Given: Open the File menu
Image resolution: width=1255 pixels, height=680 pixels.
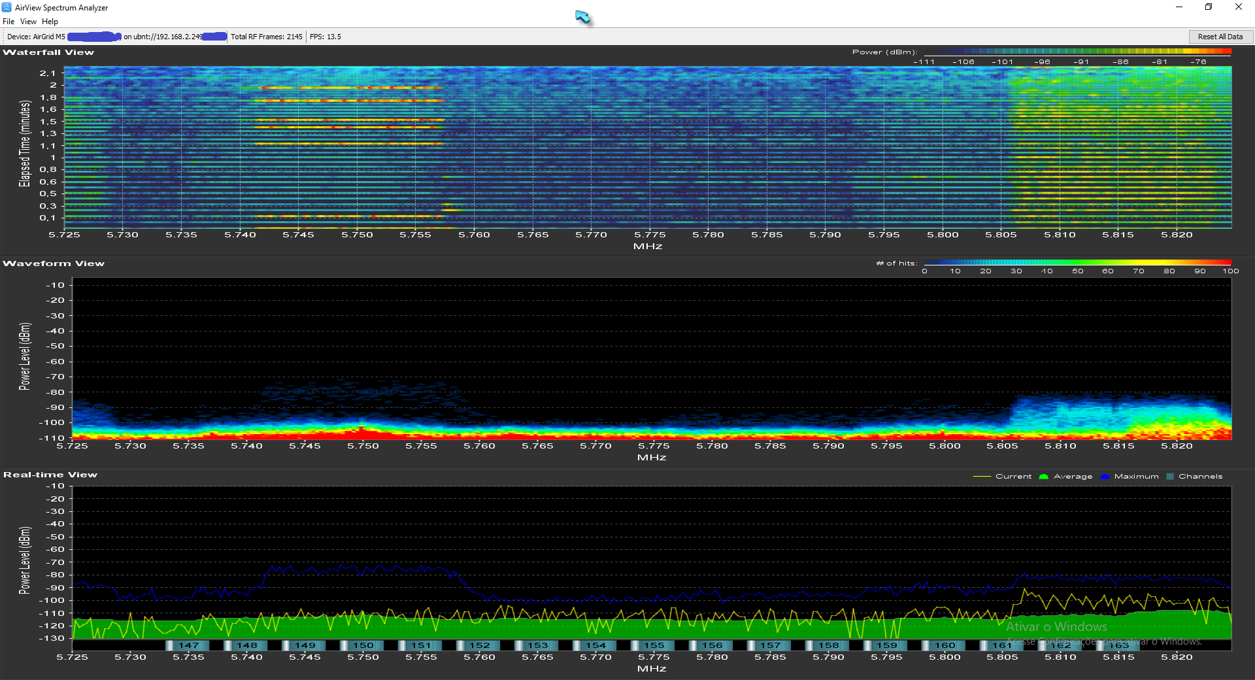Looking at the screenshot, I should pos(8,22).
